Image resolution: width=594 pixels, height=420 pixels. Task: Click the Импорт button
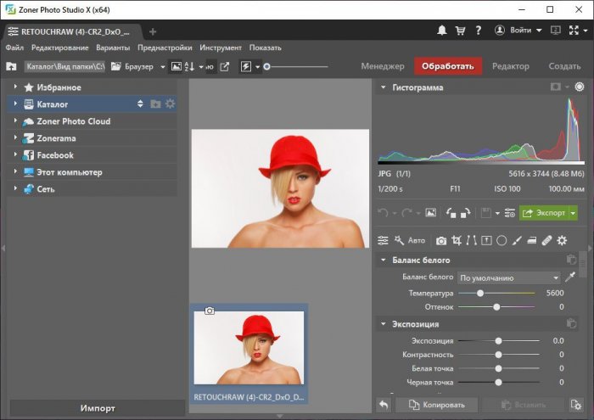pos(98,407)
